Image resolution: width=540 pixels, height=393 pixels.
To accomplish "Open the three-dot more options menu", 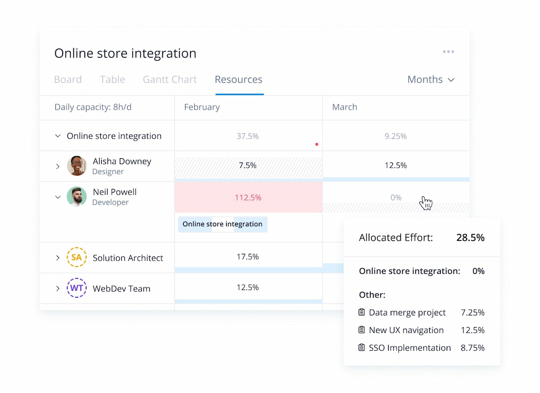I will click(448, 52).
